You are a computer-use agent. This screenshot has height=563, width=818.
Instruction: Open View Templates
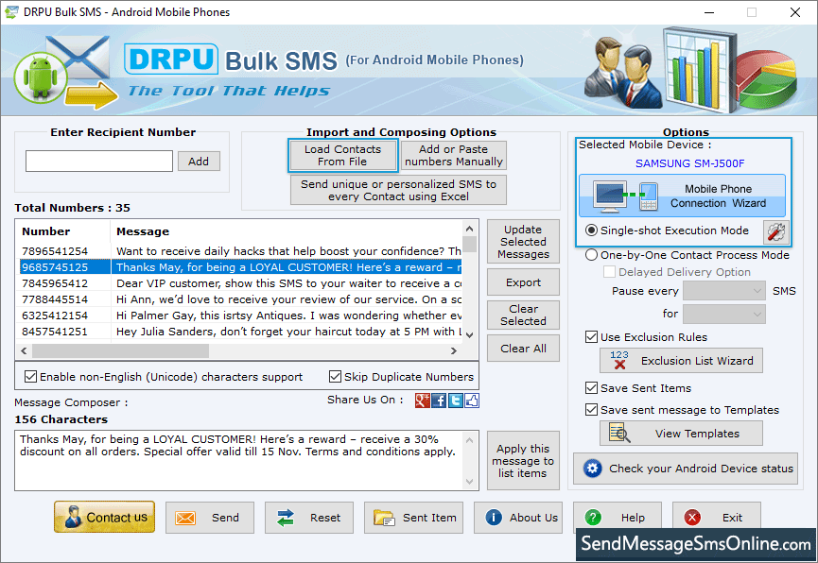(x=681, y=434)
